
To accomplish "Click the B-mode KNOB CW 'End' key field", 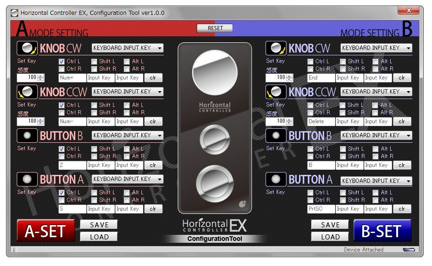I will (x=320, y=78).
